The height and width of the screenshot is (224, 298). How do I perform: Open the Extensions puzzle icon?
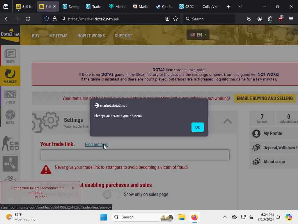(x=270, y=19)
